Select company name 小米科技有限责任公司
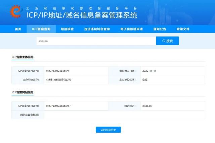The width and height of the screenshot is (215, 143). (58, 80)
